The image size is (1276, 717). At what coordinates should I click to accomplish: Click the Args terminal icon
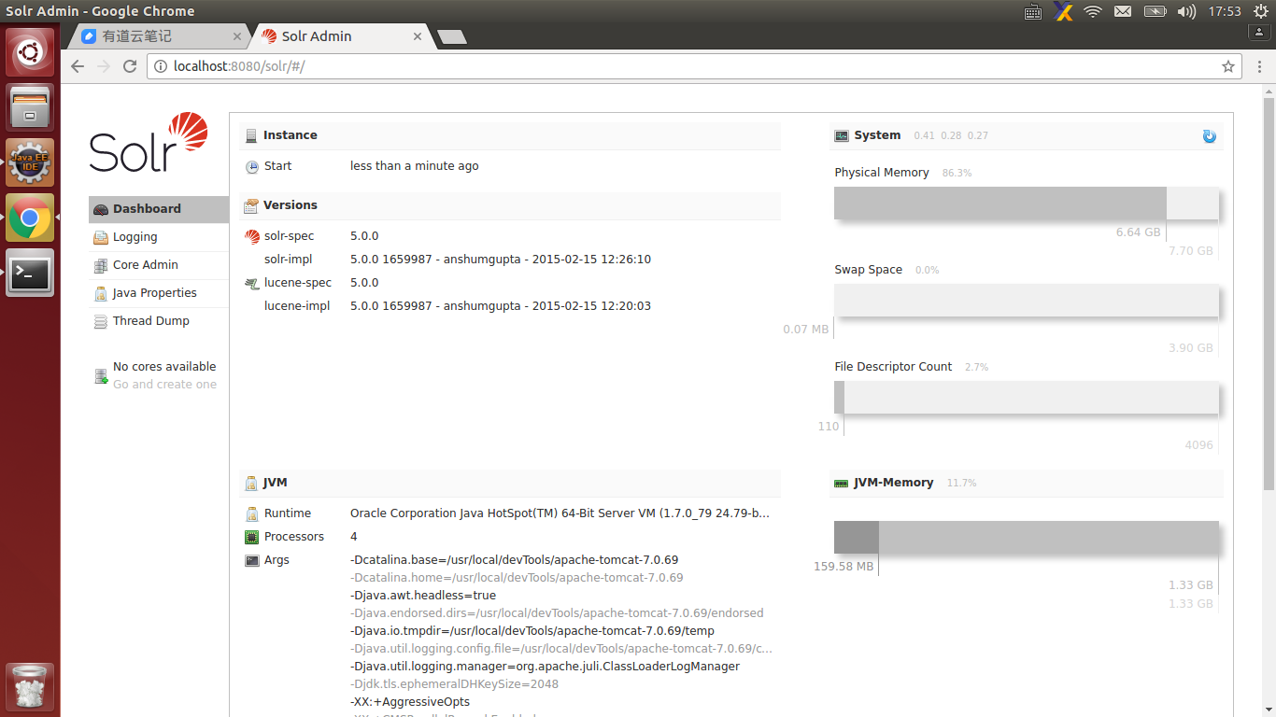pyautogui.click(x=252, y=560)
